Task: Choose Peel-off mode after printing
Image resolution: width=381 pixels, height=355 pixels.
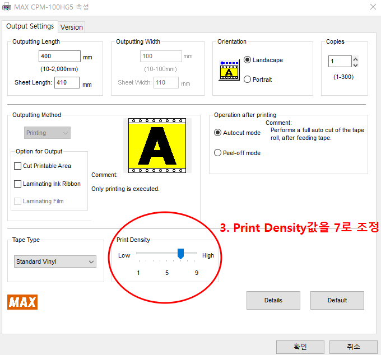Action: (218, 153)
